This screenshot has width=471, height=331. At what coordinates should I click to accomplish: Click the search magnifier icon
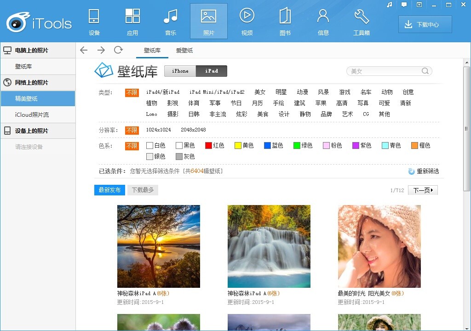point(425,71)
